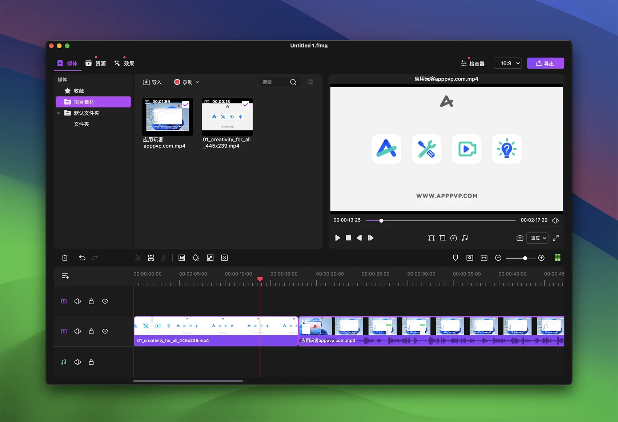Enter fullscreen preview with expand icon
This screenshot has height=422, width=618.
click(x=556, y=238)
